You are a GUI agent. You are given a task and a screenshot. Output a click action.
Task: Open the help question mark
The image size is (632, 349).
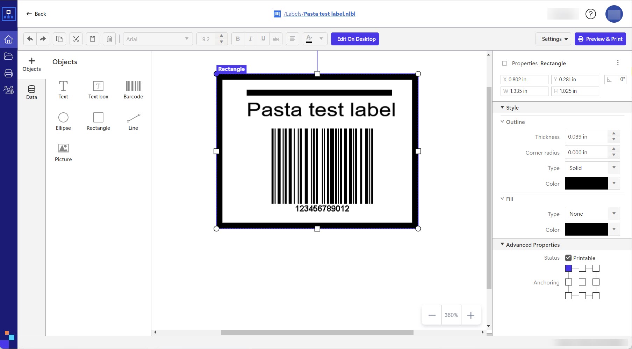point(591,14)
